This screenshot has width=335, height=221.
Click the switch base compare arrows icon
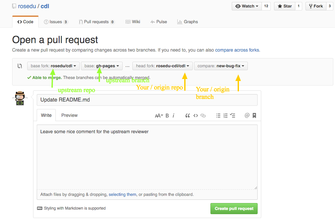20,66
